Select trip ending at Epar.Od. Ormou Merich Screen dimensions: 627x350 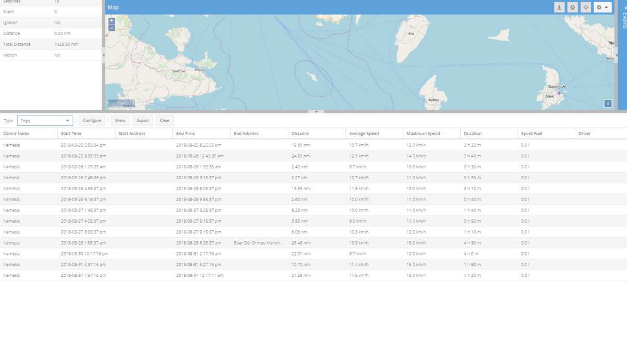tap(258, 243)
